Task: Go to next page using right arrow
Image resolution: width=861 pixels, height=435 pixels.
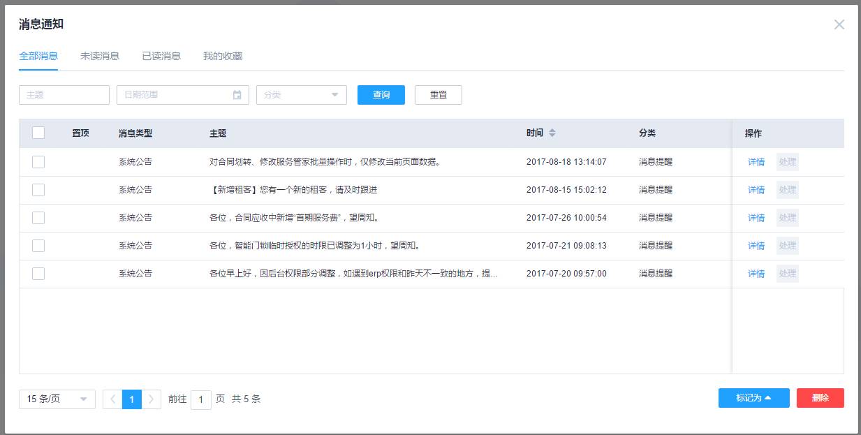Action: [152, 399]
